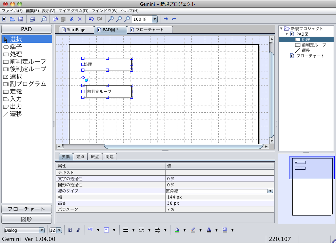Choose the 遷移 transition line tool in palette
The image size is (336, 243).
(x=27, y=114)
